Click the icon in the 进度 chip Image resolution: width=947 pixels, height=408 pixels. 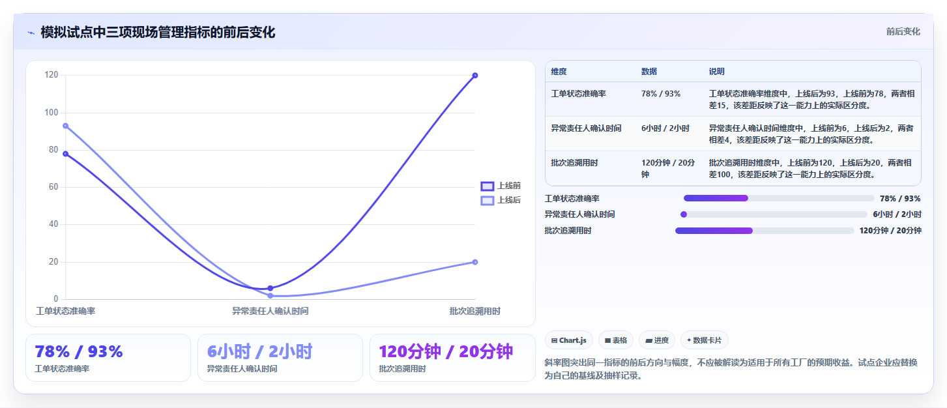click(x=648, y=340)
